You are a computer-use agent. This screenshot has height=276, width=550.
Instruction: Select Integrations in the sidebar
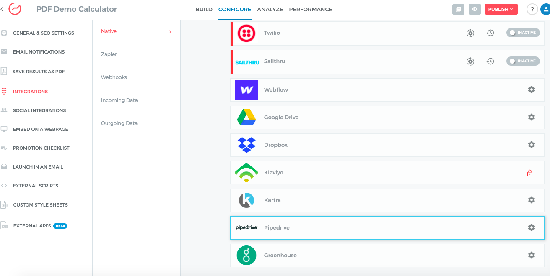(30, 92)
